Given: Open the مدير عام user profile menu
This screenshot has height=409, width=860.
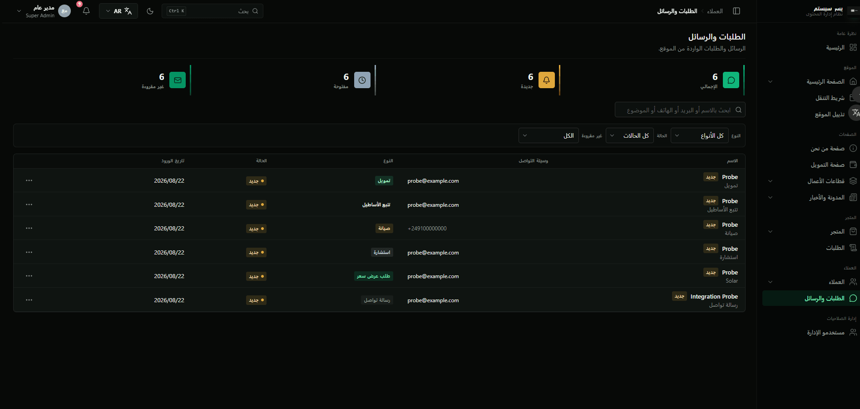Looking at the screenshot, I should click(44, 11).
